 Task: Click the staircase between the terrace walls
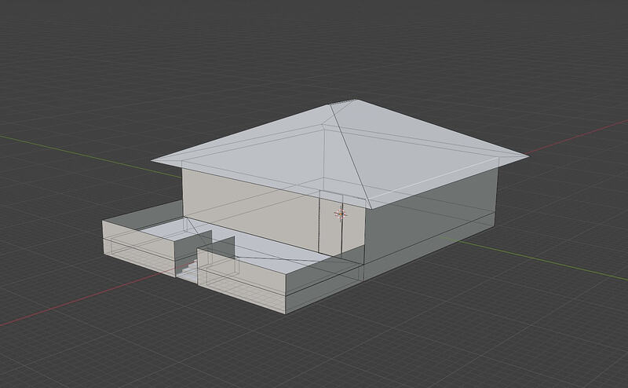188,270
